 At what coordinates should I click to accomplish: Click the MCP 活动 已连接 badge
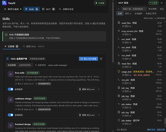point(153,3)
